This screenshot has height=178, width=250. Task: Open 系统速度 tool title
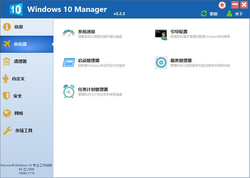click(x=87, y=32)
